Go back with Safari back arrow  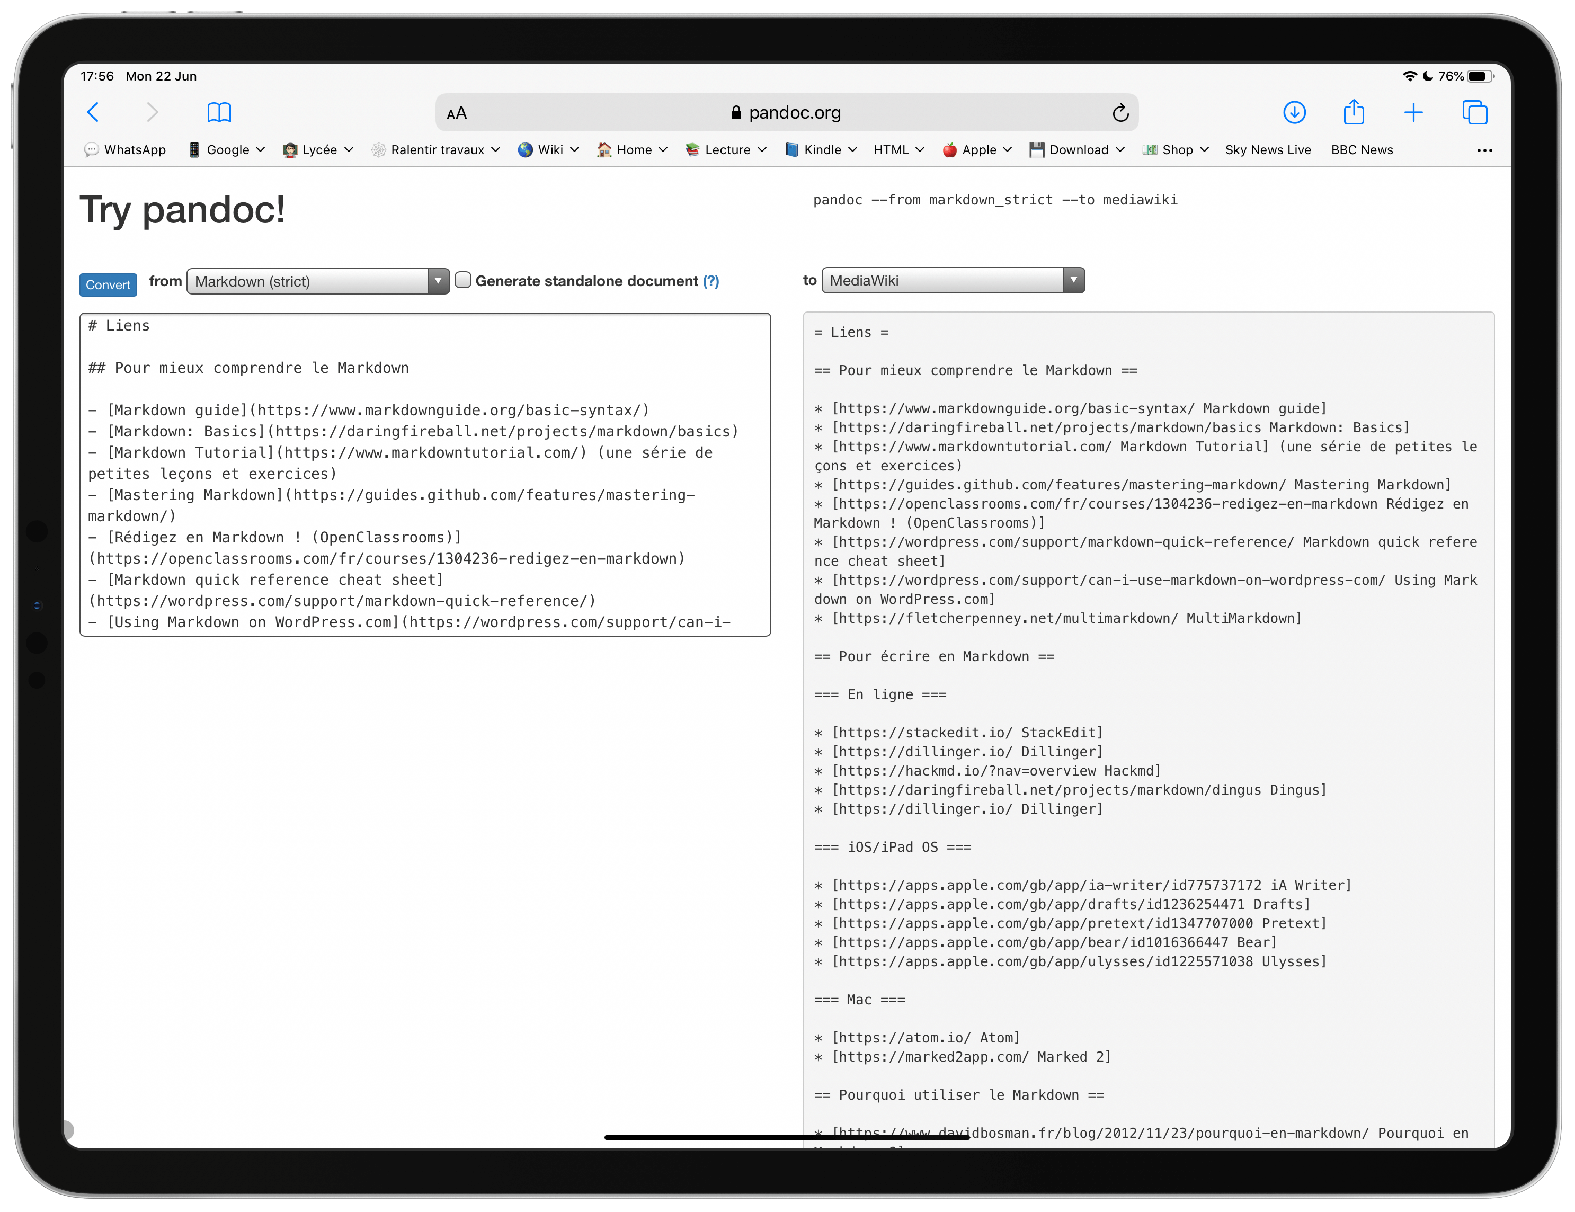(93, 112)
